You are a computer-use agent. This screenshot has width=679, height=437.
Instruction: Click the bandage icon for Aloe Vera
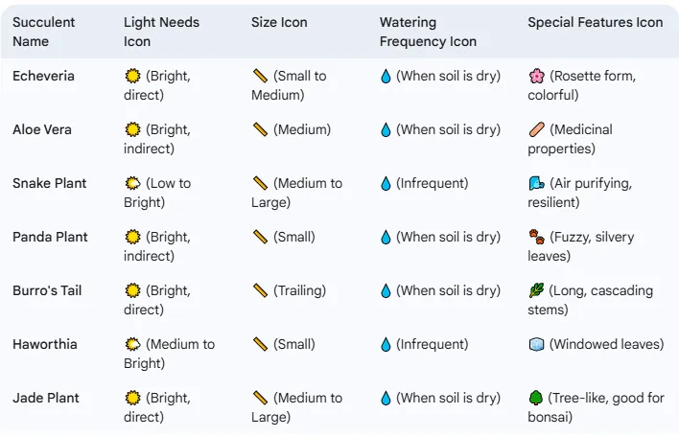click(536, 129)
